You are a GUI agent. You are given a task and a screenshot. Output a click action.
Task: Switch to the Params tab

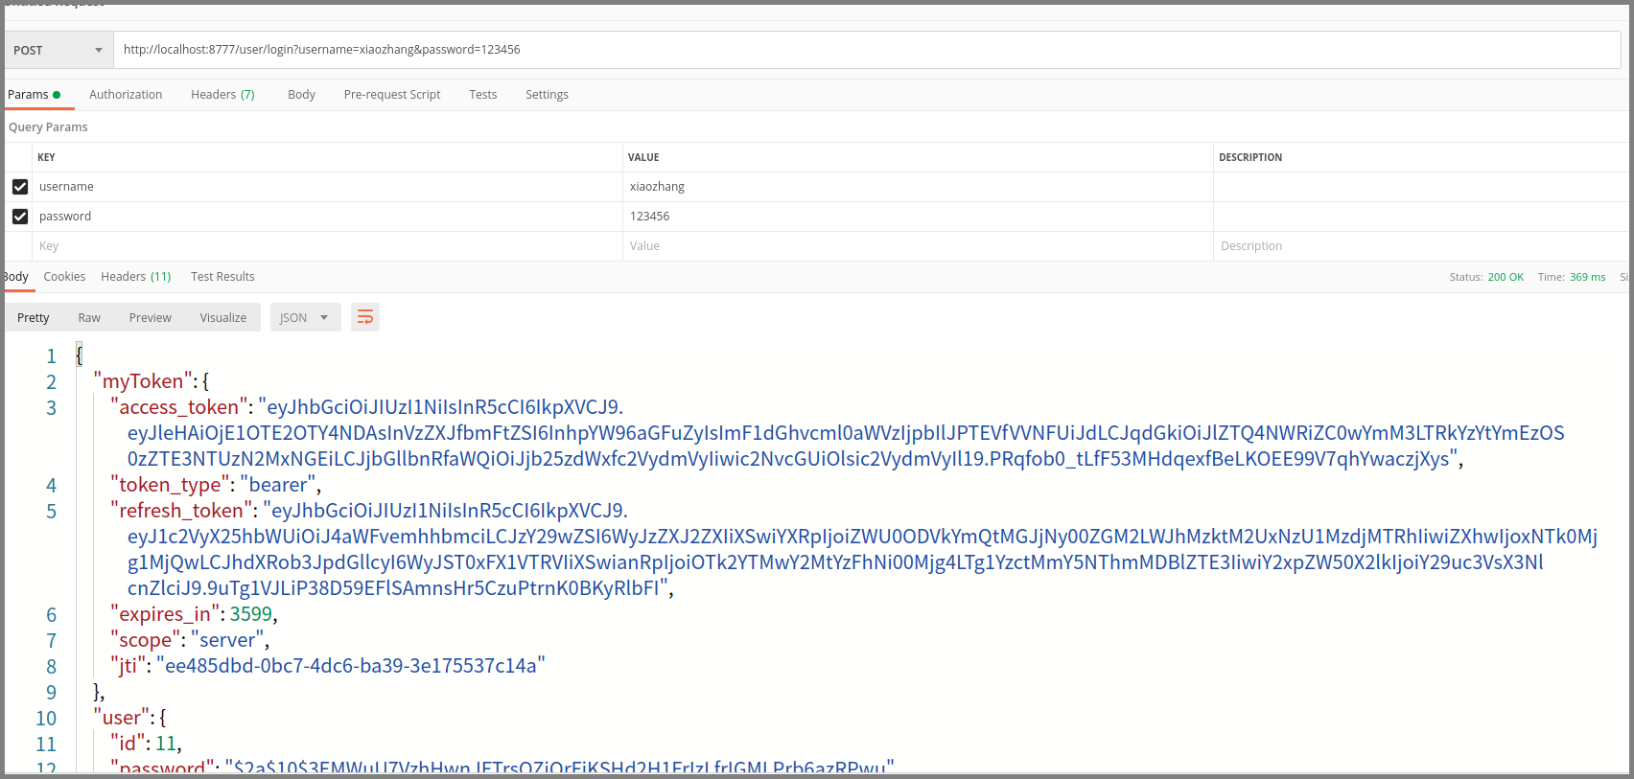click(34, 95)
